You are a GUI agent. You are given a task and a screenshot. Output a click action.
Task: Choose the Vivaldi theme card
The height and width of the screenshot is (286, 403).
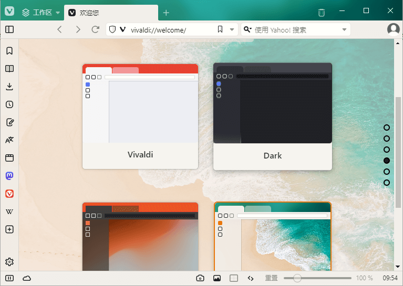click(x=140, y=116)
